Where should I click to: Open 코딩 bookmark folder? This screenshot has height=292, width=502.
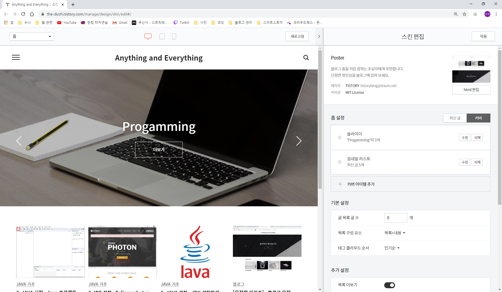coord(217,23)
